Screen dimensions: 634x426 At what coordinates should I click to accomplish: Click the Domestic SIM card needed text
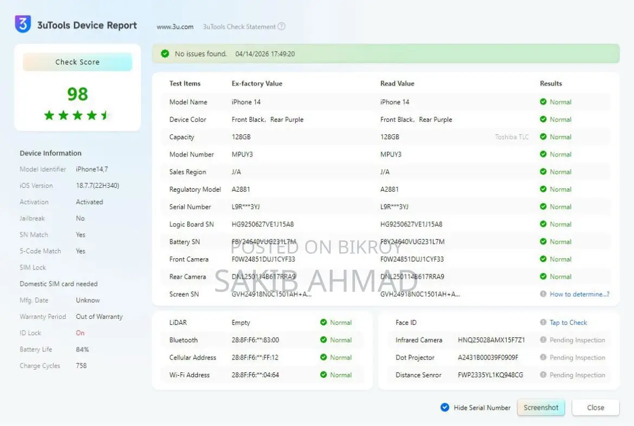click(x=59, y=284)
